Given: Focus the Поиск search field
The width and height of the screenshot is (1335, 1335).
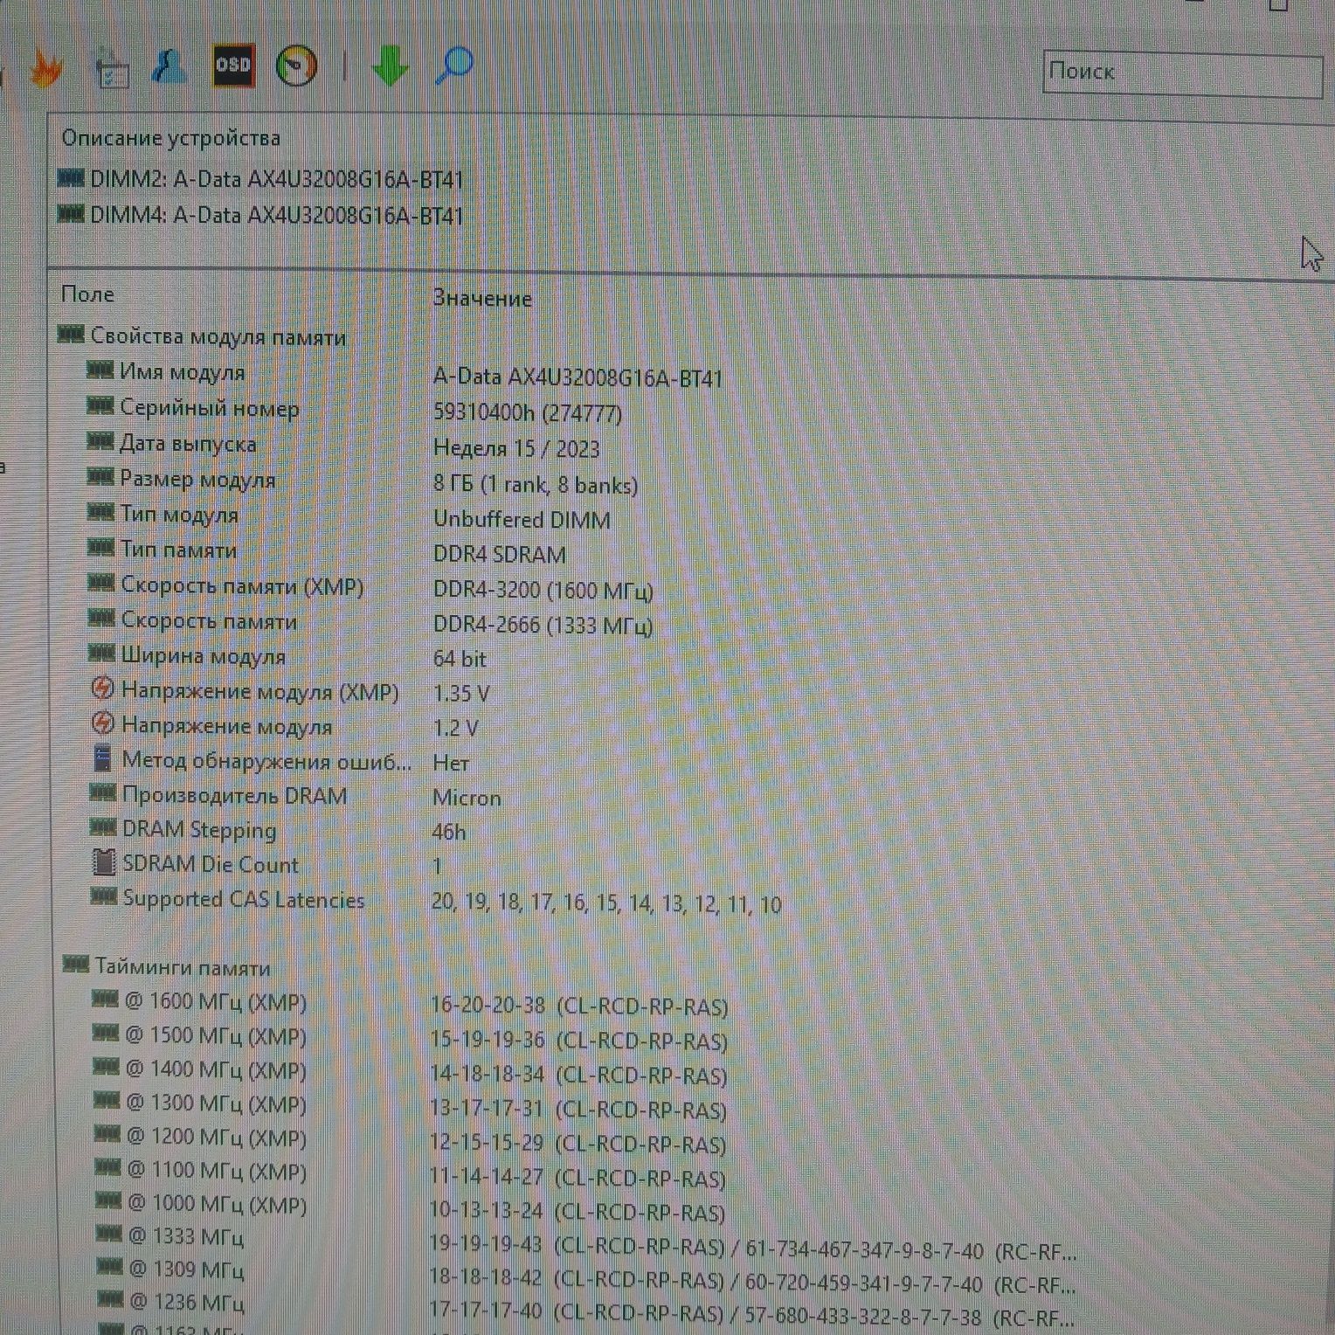Looking at the screenshot, I should (1183, 74).
